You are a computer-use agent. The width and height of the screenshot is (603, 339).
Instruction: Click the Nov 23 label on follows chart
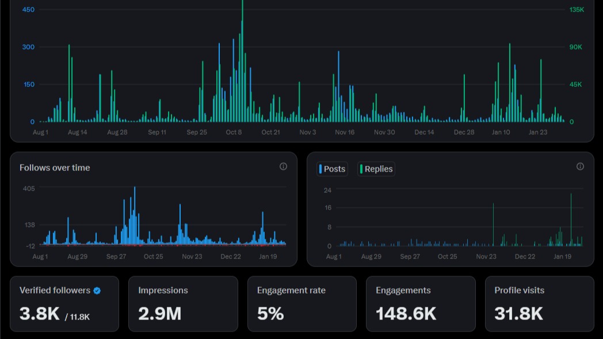click(192, 257)
